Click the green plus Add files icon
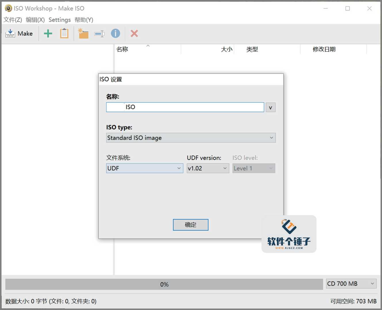 (x=48, y=34)
